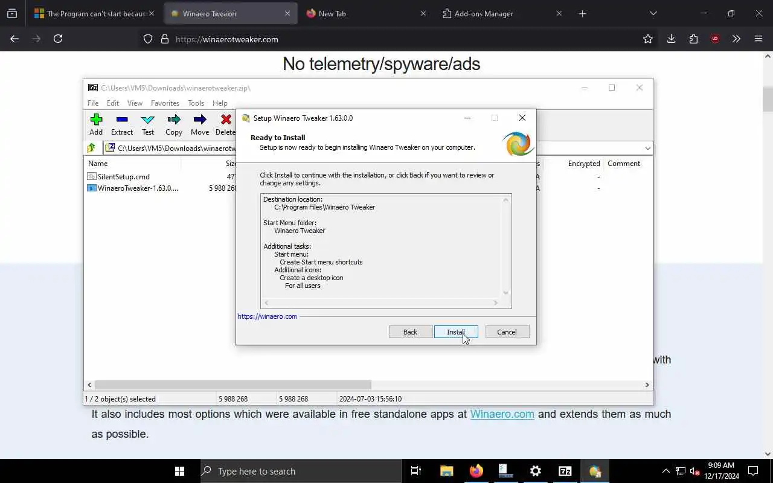This screenshot has width=773, height=483.
Task: Open the File menu in 7-Zip
Action: (93, 103)
